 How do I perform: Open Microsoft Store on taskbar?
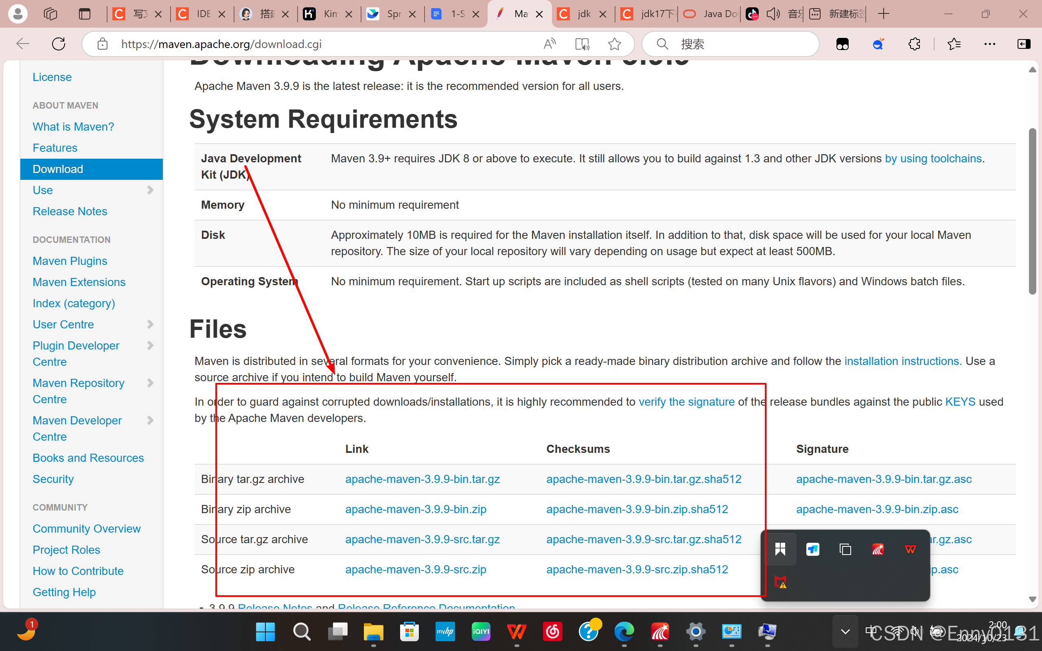(x=409, y=631)
